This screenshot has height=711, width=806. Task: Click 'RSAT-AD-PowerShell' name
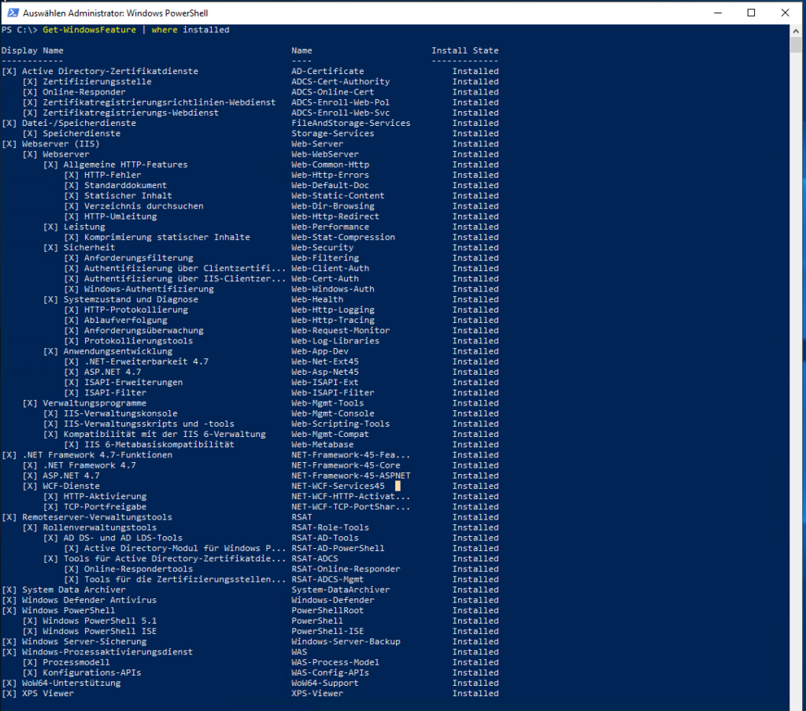[x=338, y=548]
